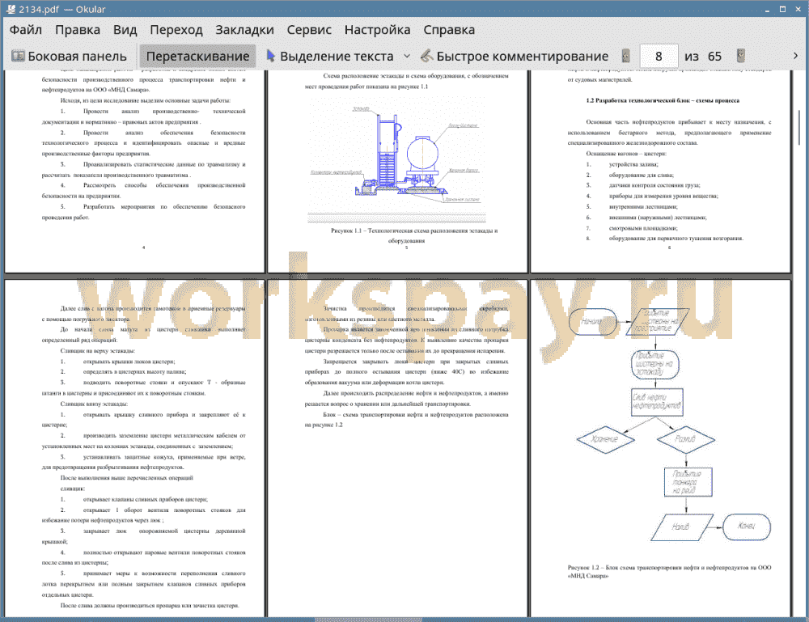Click the Конец flowchart block
Screen dimensions: 809x622
747,527
